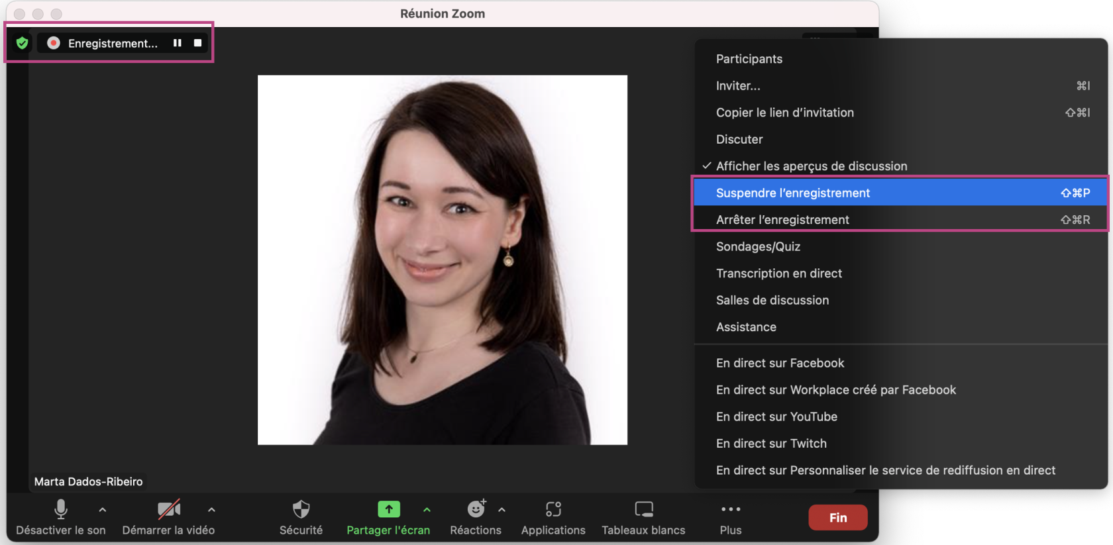Expand the video options chevron
The image size is (1113, 545).
click(211, 510)
